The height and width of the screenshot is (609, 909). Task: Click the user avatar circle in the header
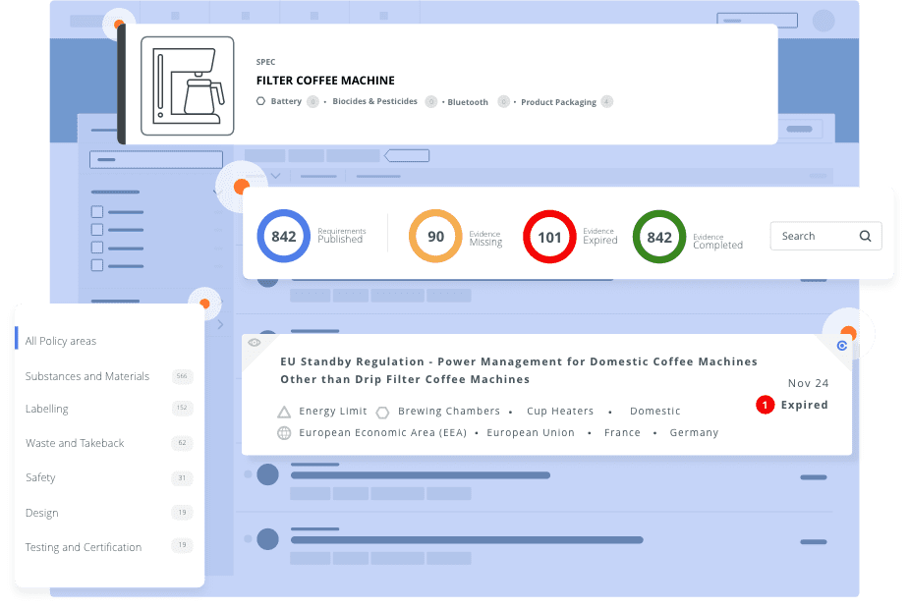click(x=824, y=21)
